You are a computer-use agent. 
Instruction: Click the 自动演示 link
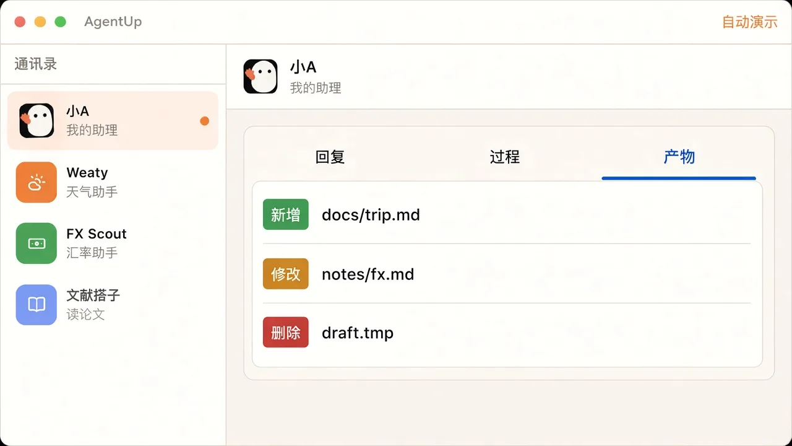pyautogui.click(x=750, y=22)
